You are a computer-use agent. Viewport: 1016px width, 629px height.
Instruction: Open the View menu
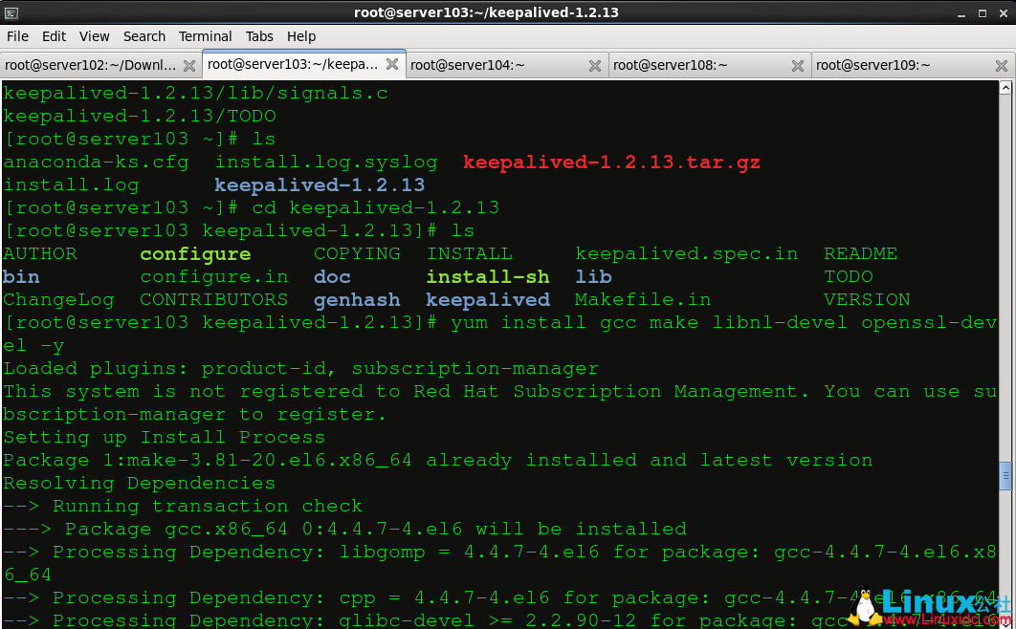(94, 36)
